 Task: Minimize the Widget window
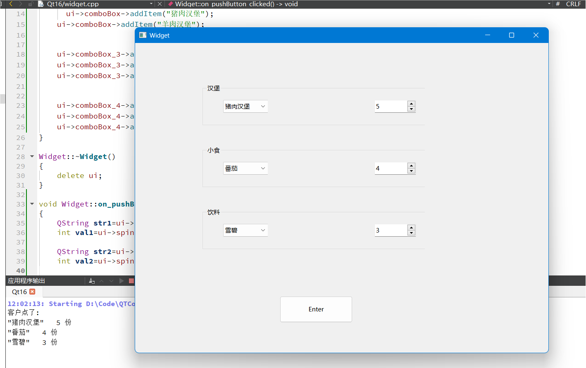tap(488, 35)
